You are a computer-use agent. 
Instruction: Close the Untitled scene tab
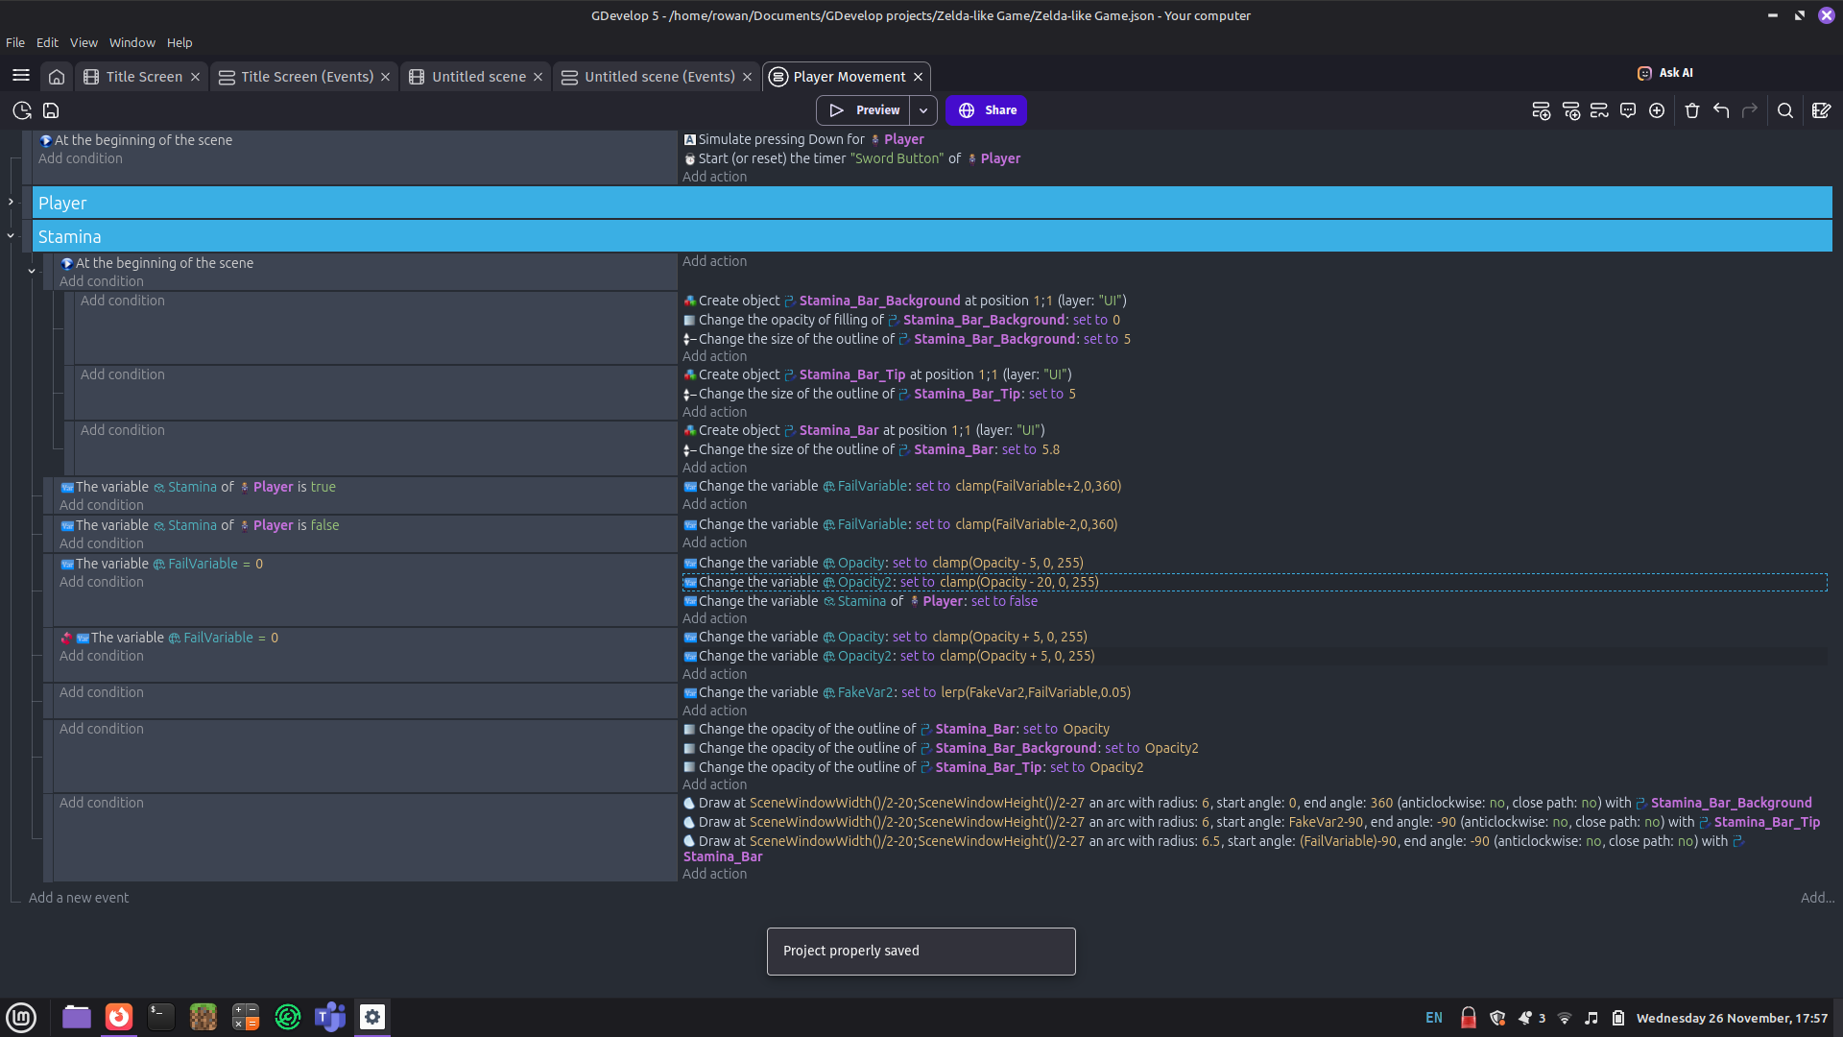point(538,77)
